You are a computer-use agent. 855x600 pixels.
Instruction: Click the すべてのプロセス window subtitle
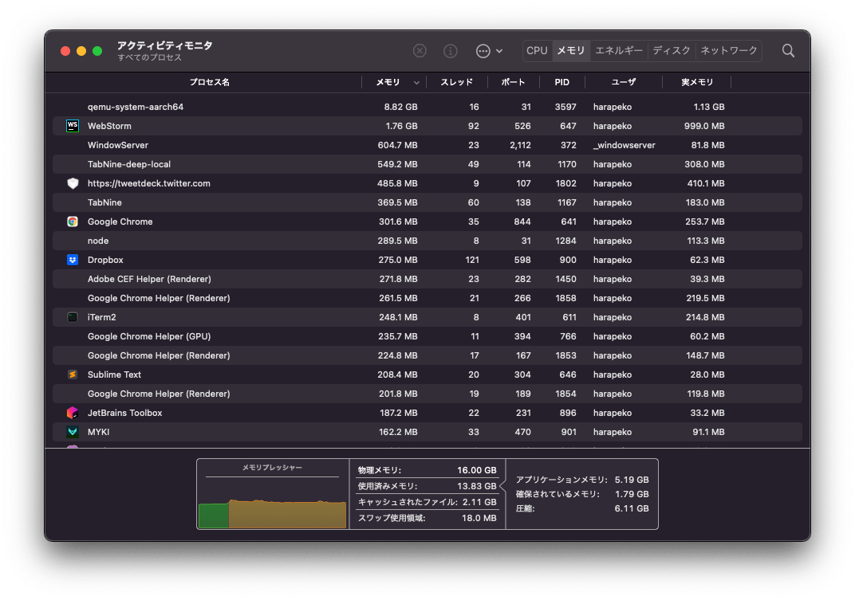[x=149, y=57]
